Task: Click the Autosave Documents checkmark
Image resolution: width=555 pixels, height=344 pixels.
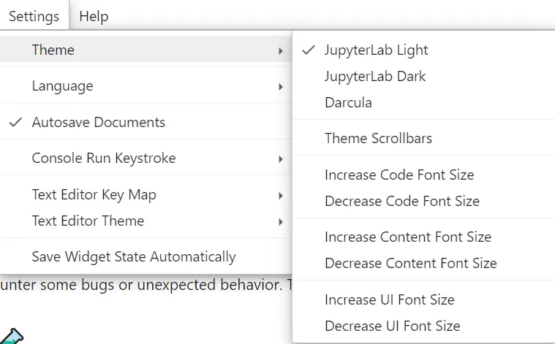Action: click(x=15, y=122)
